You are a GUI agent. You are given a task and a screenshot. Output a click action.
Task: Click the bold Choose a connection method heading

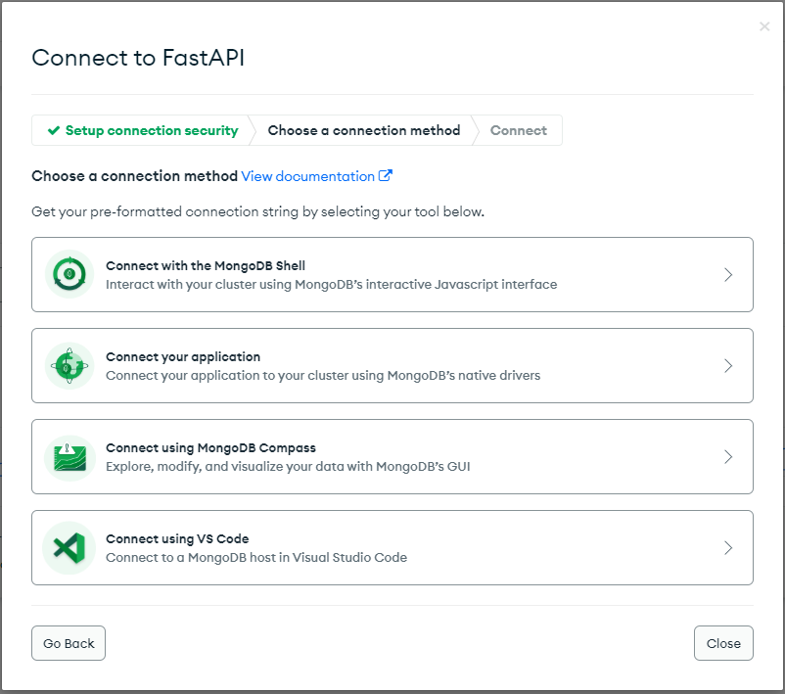pos(134,176)
